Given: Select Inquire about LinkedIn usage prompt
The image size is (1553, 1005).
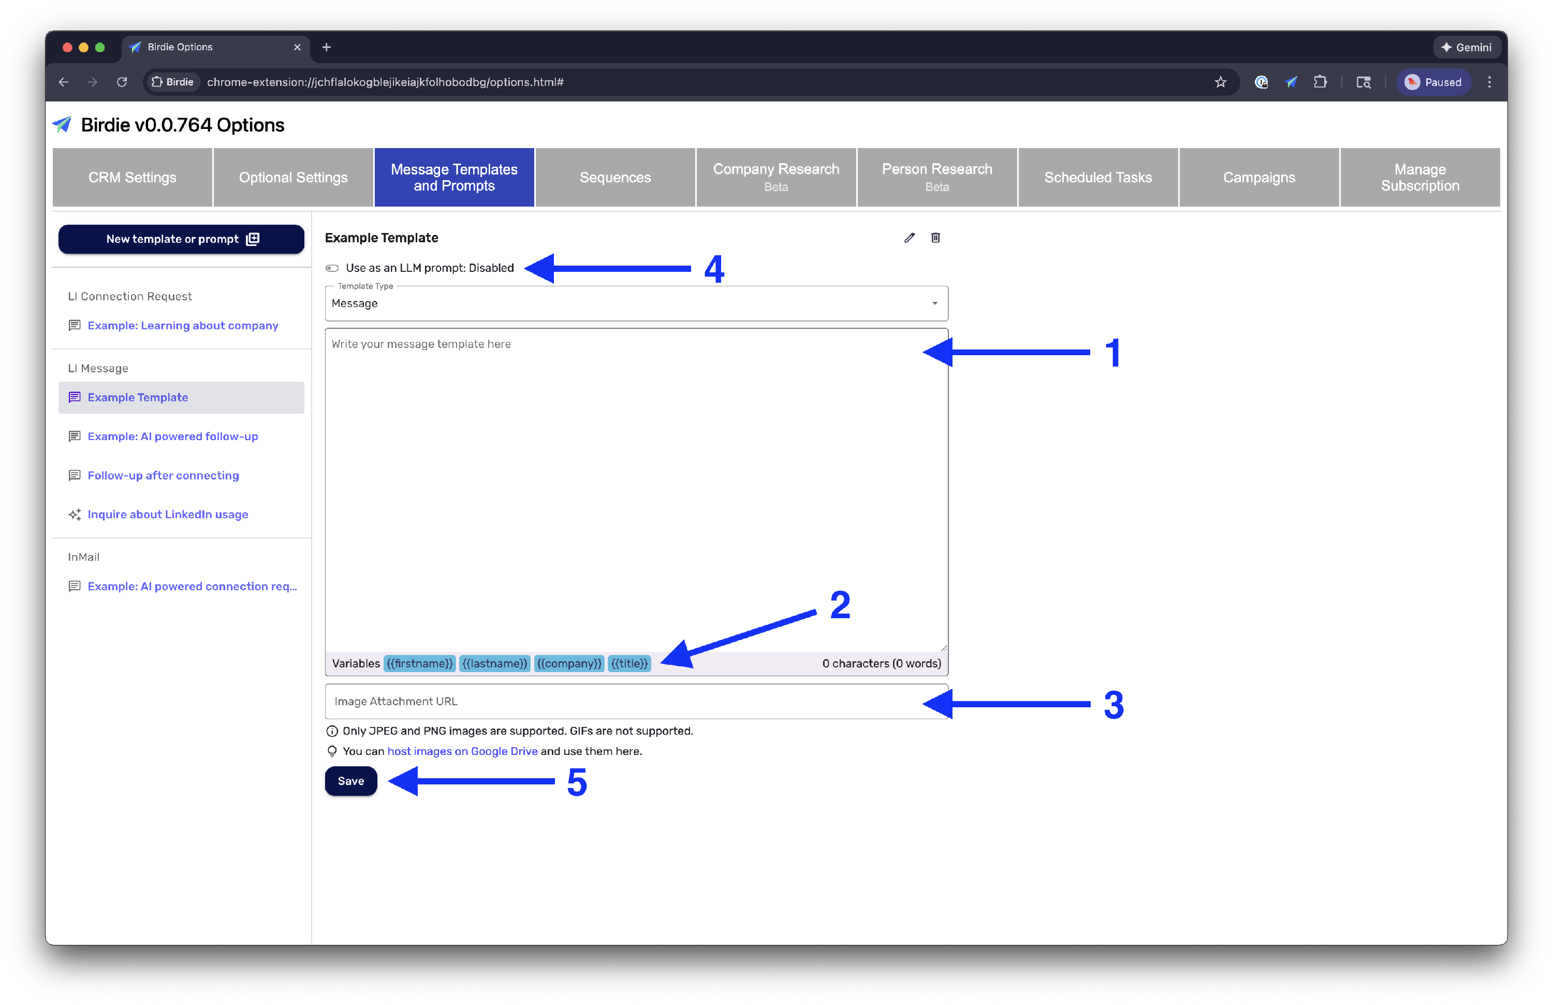Looking at the screenshot, I should point(168,514).
